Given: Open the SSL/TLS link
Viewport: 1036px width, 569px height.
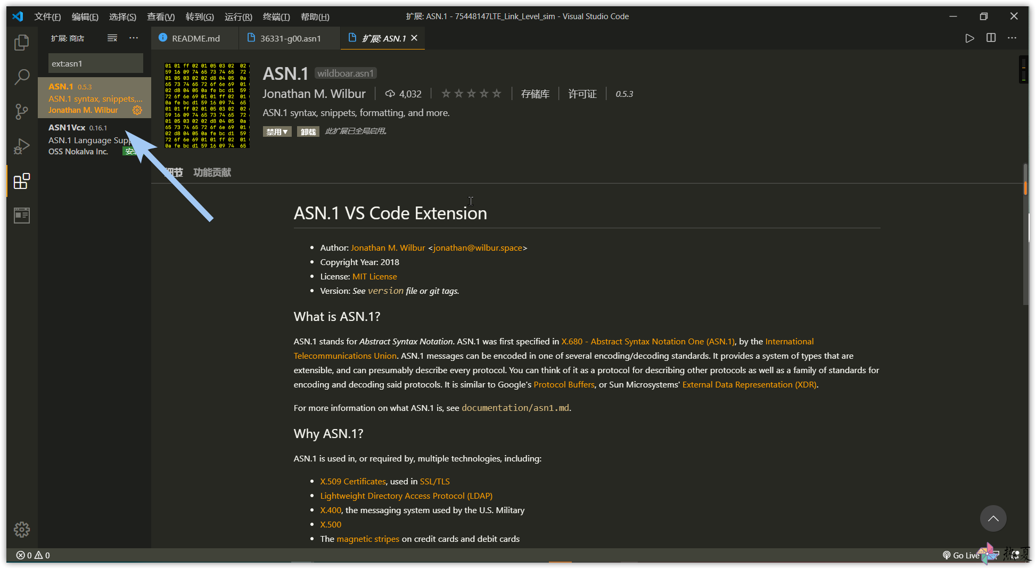Looking at the screenshot, I should (435, 482).
